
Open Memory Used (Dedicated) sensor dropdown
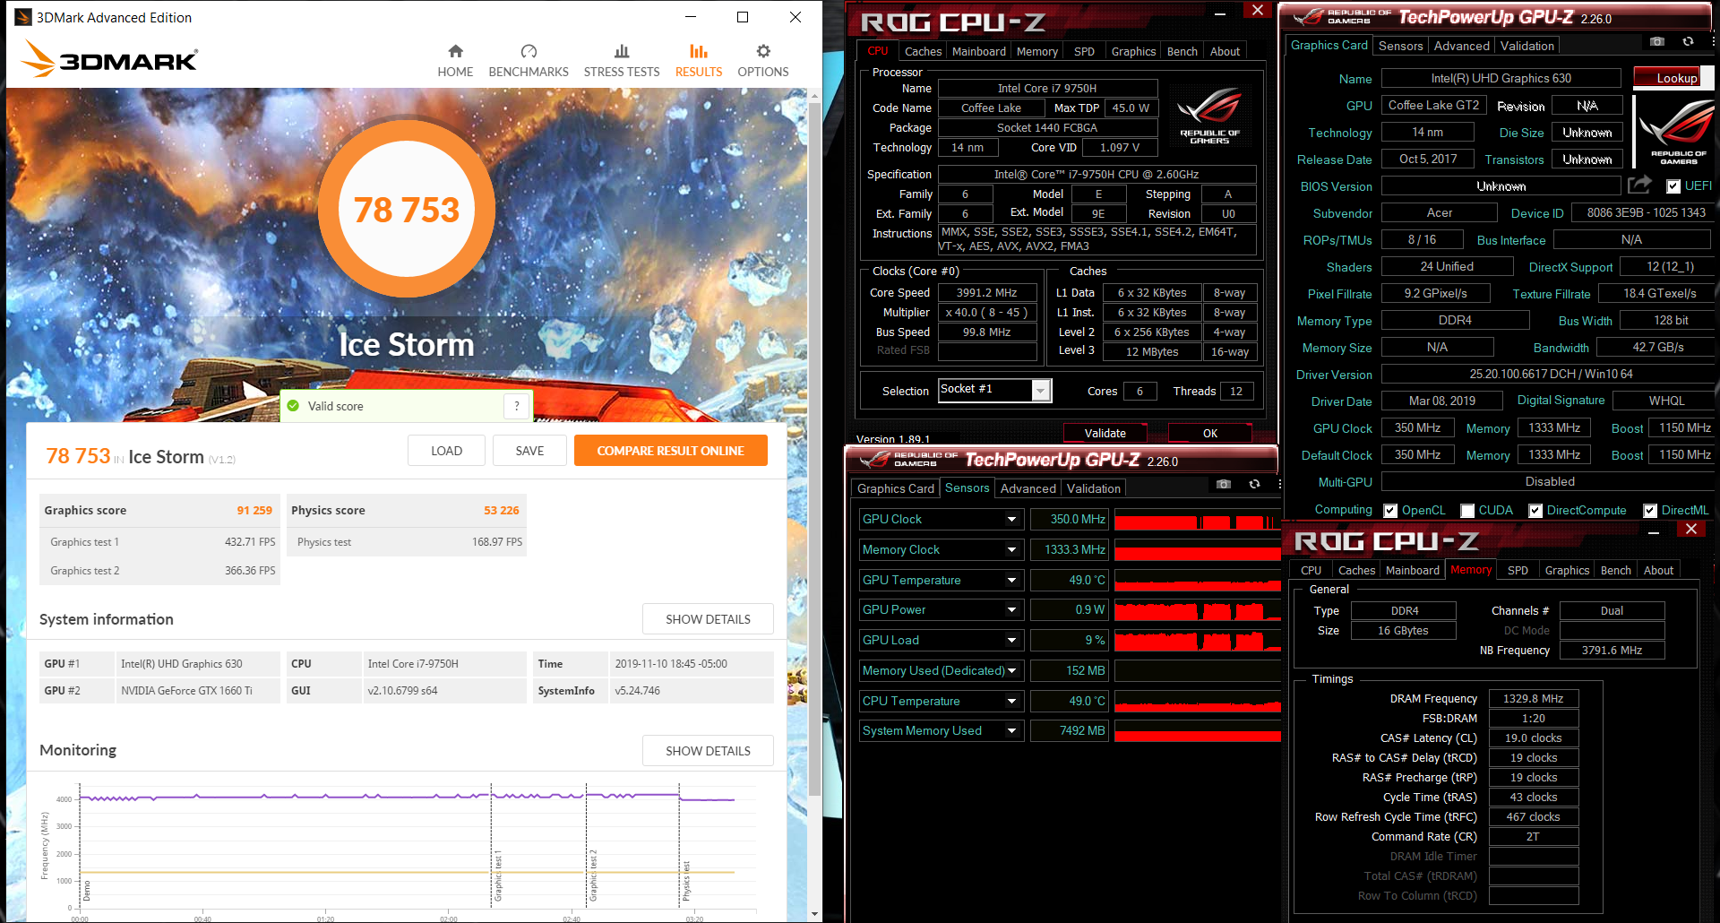1011,670
